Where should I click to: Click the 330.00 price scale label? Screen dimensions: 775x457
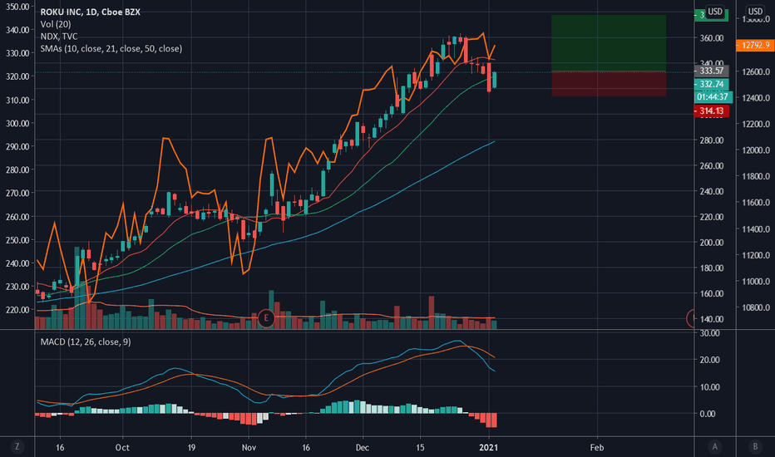17,53
